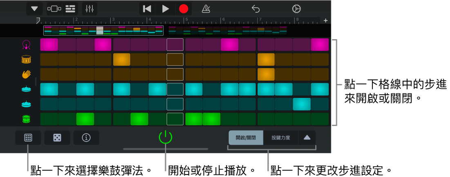
Task: Turn off step 3 in the green drum row
Action: point(85,119)
